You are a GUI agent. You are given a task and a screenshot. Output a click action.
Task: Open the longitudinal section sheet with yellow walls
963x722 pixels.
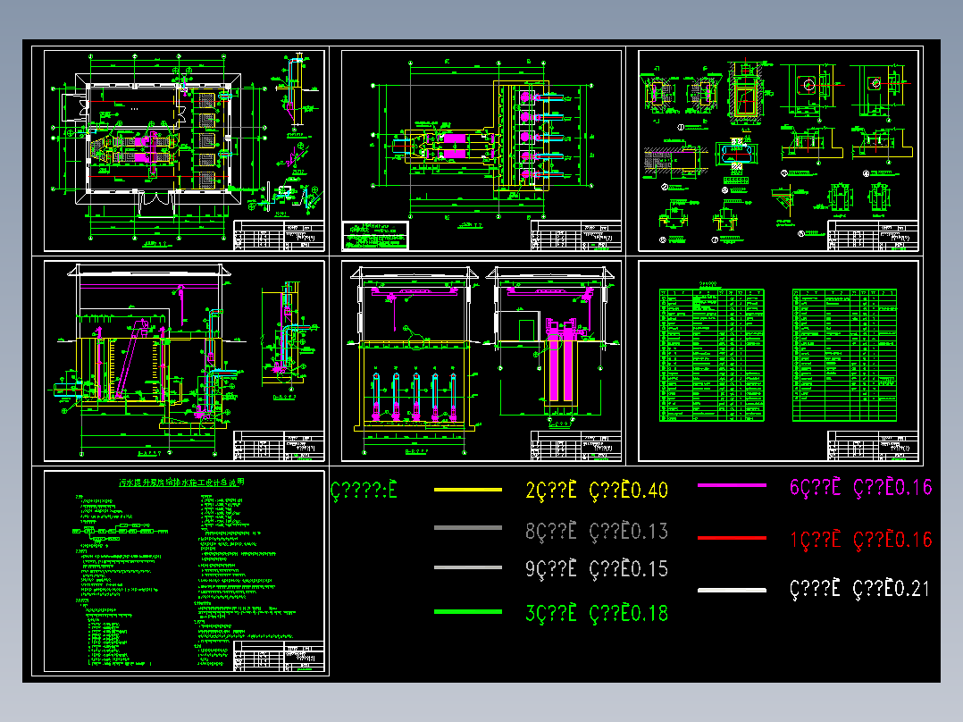click(x=184, y=361)
